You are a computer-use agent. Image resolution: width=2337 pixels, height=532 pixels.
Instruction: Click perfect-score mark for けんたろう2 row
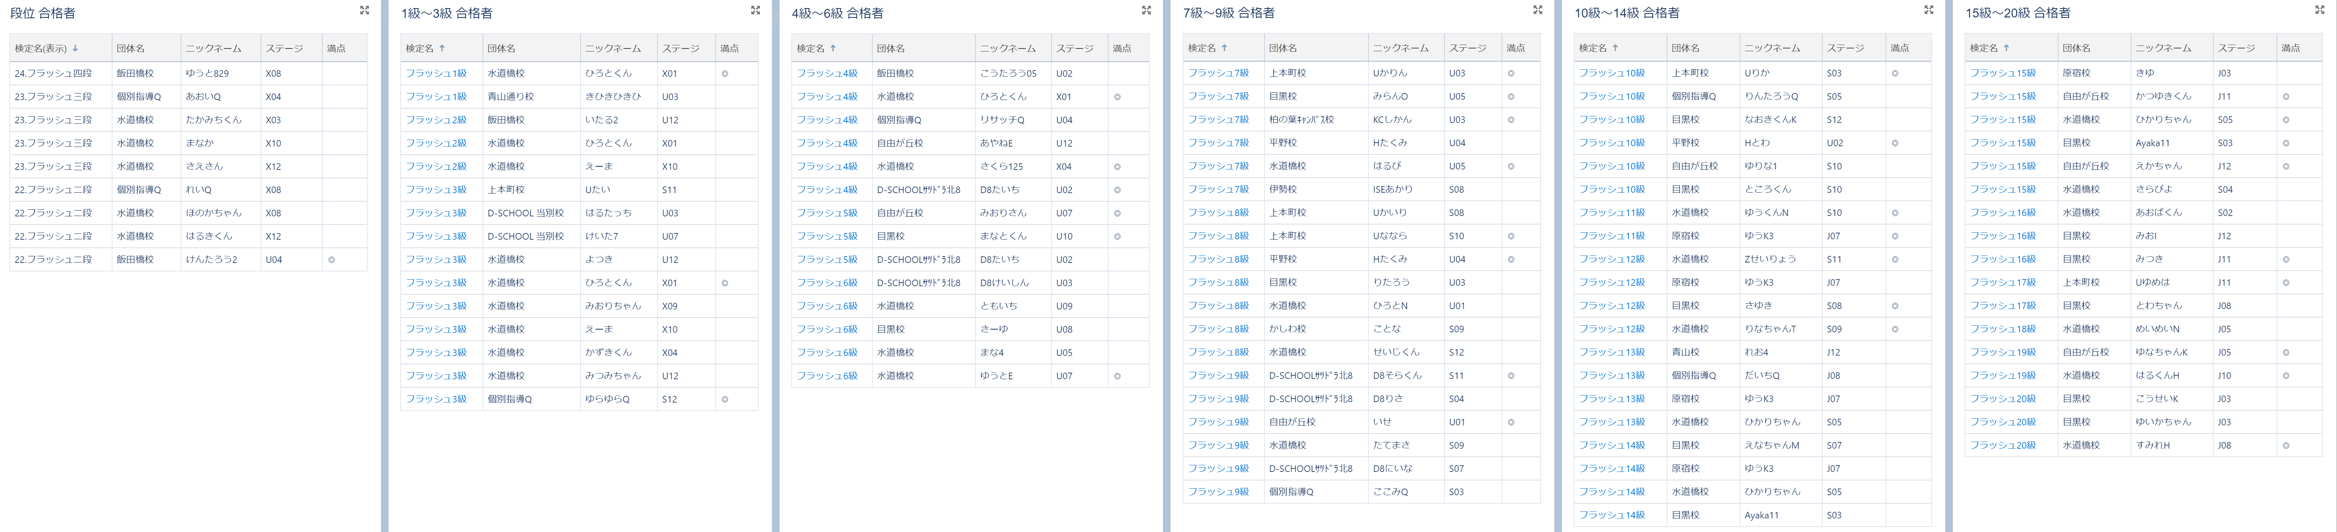[331, 260]
